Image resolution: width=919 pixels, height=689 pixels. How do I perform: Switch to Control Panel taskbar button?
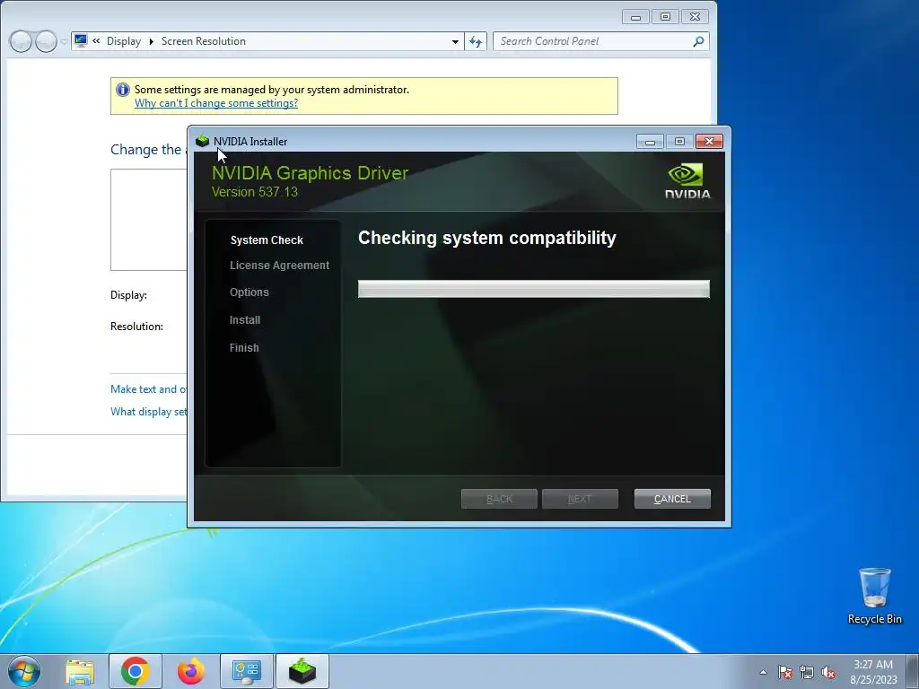(x=247, y=671)
